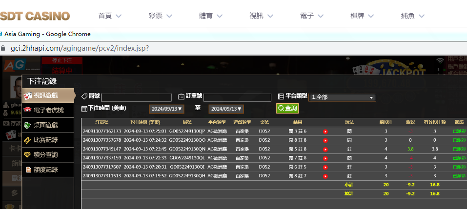
Task: Play video replay for round GD052249130QH
Action: click(x=325, y=175)
